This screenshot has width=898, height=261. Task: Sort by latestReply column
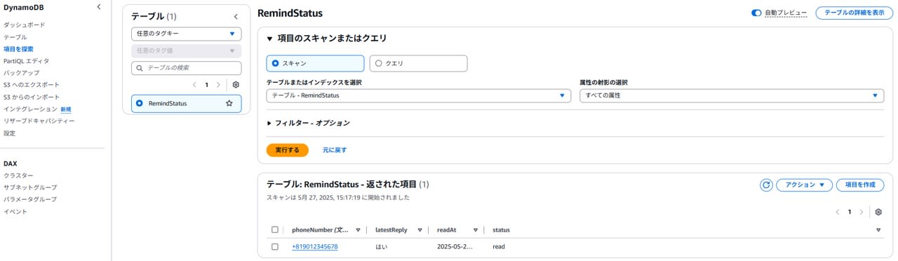[420, 230]
